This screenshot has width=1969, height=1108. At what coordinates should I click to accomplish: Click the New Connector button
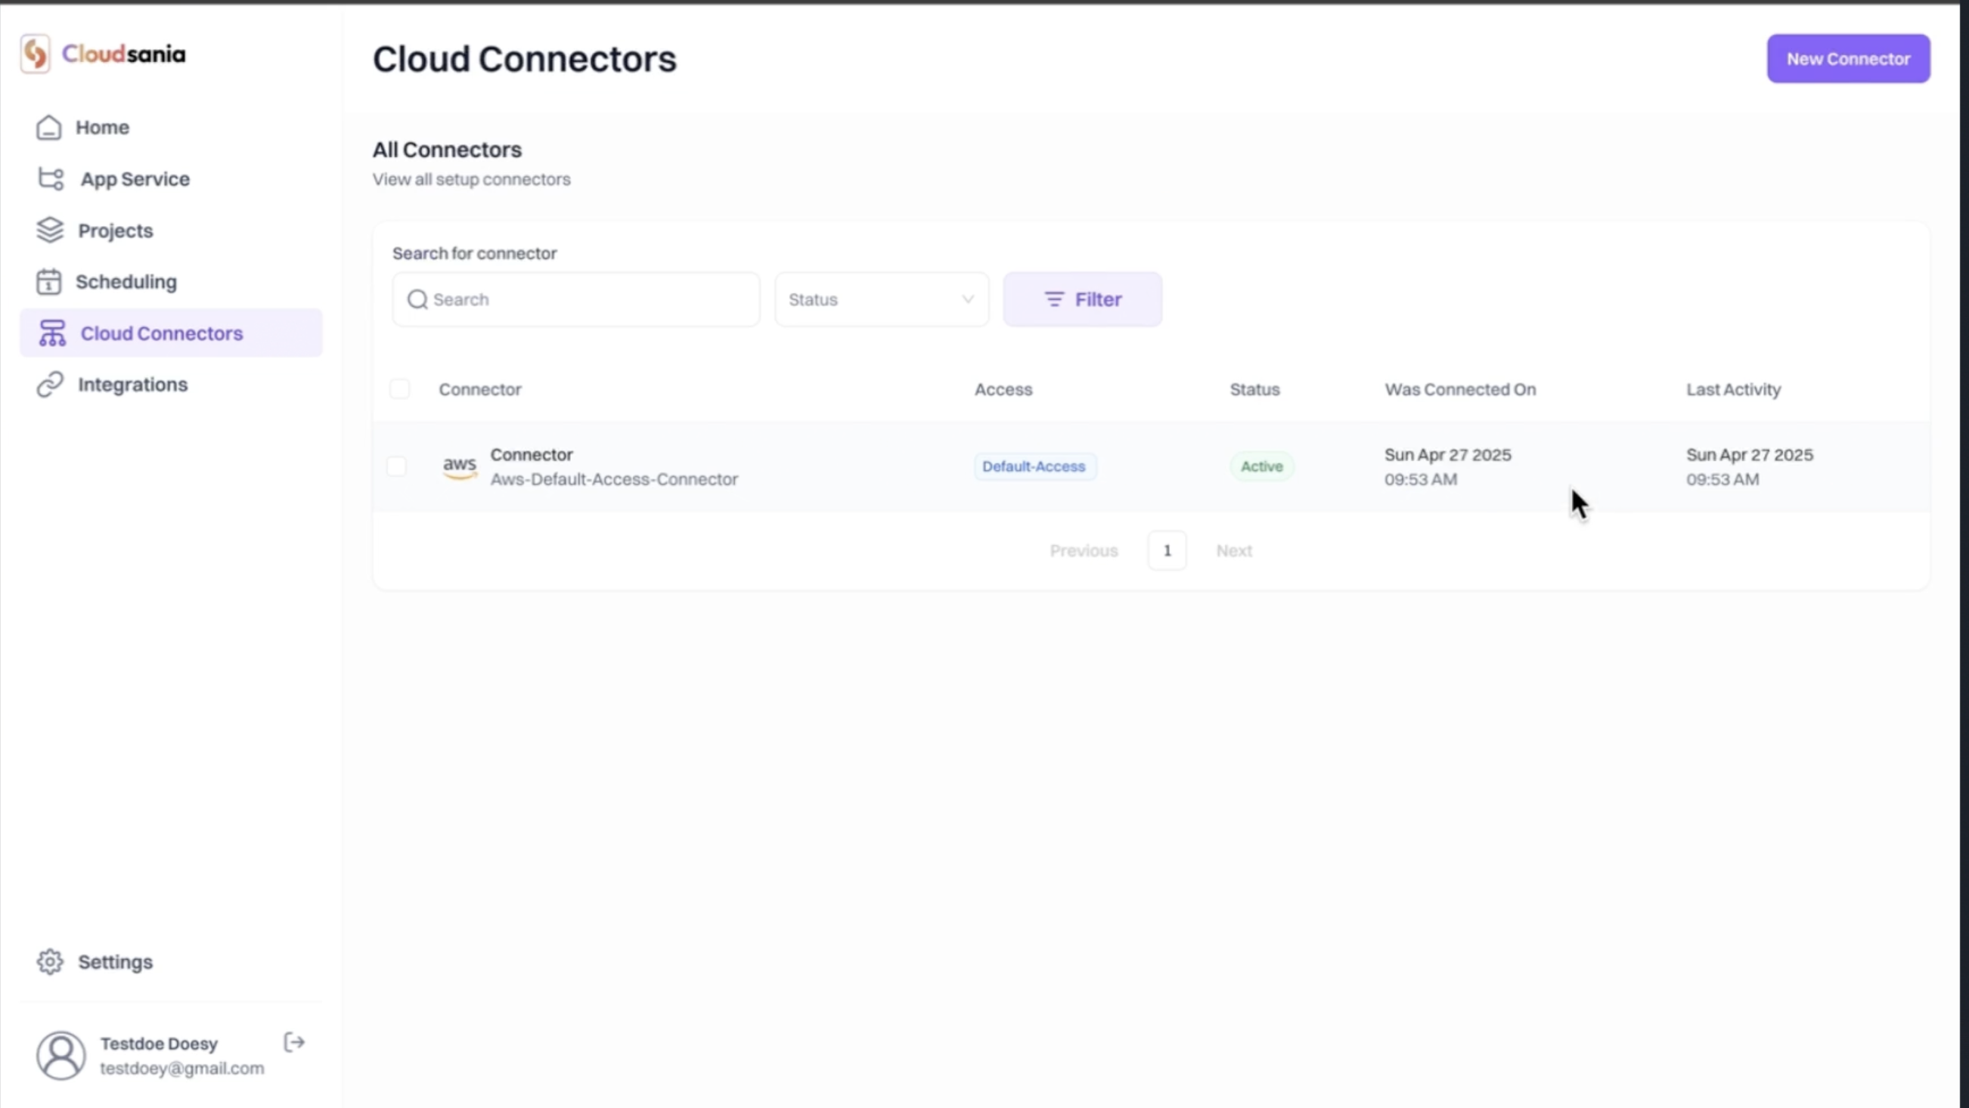click(1847, 59)
